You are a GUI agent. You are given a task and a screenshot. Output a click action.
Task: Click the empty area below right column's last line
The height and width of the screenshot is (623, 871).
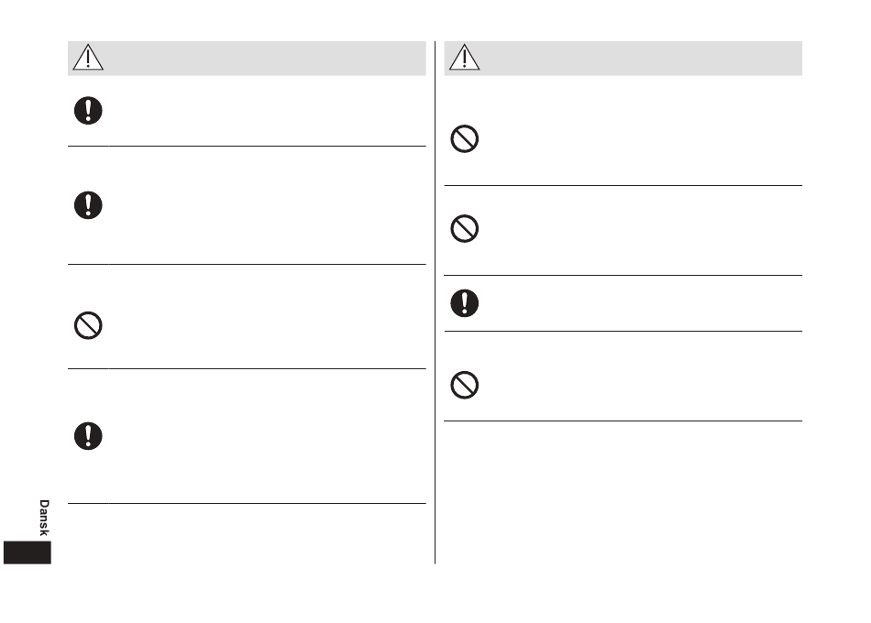pyautogui.click(x=623, y=493)
